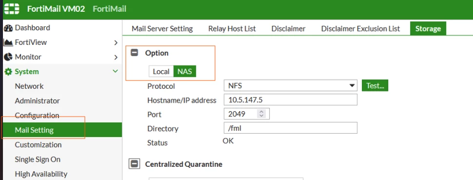The width and height of the screenshot is (473, 180).
Task: Select the Storage tab
Action: 428,29
